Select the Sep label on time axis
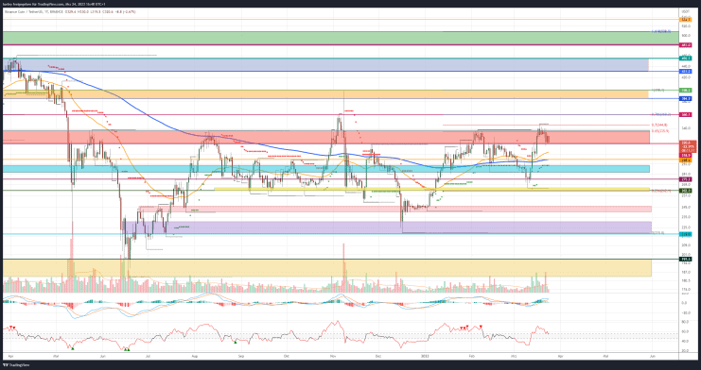This screenshot has height=370, width=701. click(241, 357)
